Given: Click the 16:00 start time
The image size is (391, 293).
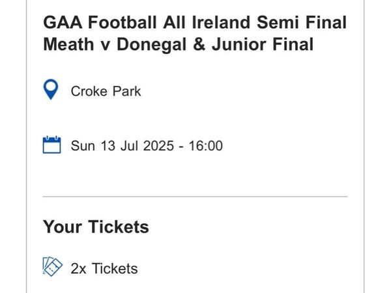Looking at the screenshot, I should coord(205,145).
